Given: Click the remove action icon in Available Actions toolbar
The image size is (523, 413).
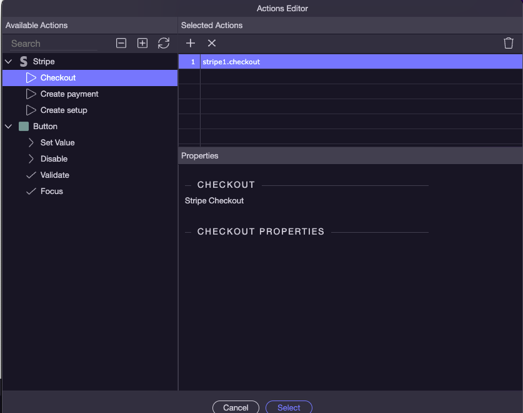Looking at the screenshot, I should pyautogui.click(x=121, y=43).
